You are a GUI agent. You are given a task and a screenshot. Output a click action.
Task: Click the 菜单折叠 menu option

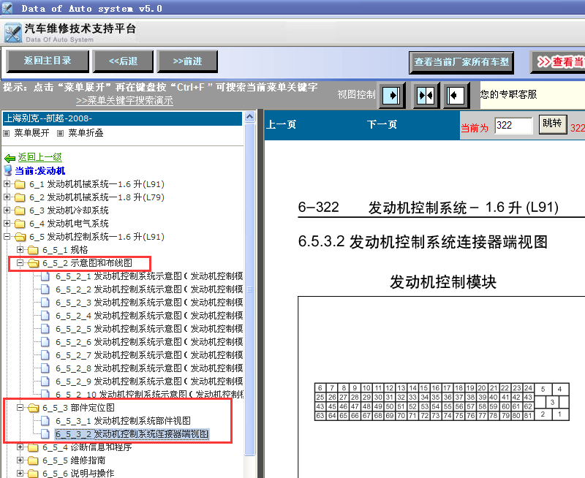(86, 133)
